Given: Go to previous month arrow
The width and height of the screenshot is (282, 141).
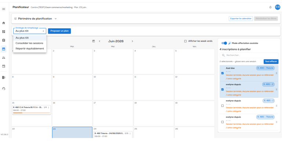Looking at the screenshot, I should click(x=100, y=41).
